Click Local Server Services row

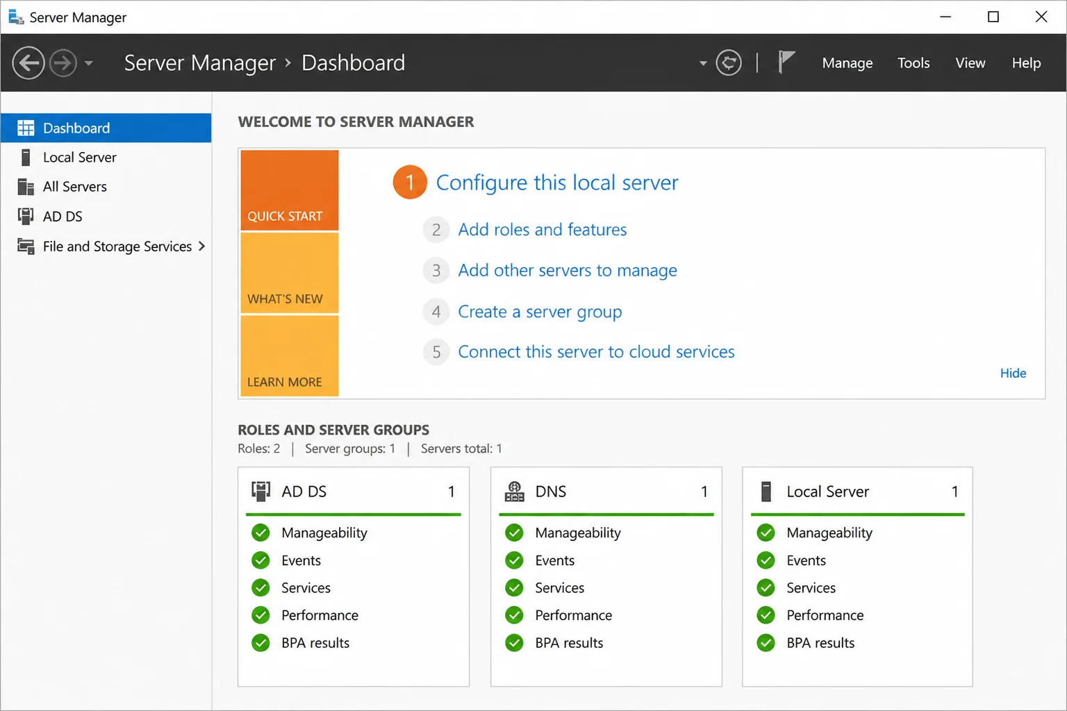(x=858, y=588)
